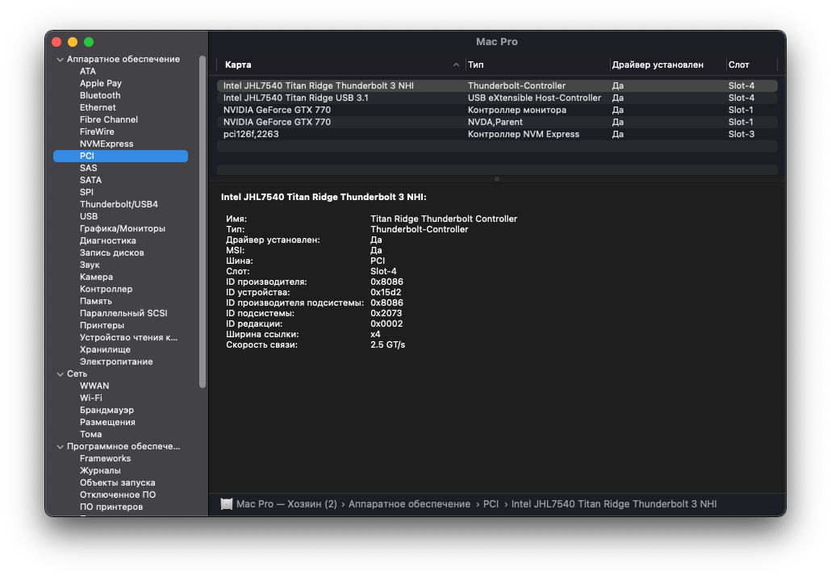
Task: Open SAS section
Action: (x=89, y=168)
